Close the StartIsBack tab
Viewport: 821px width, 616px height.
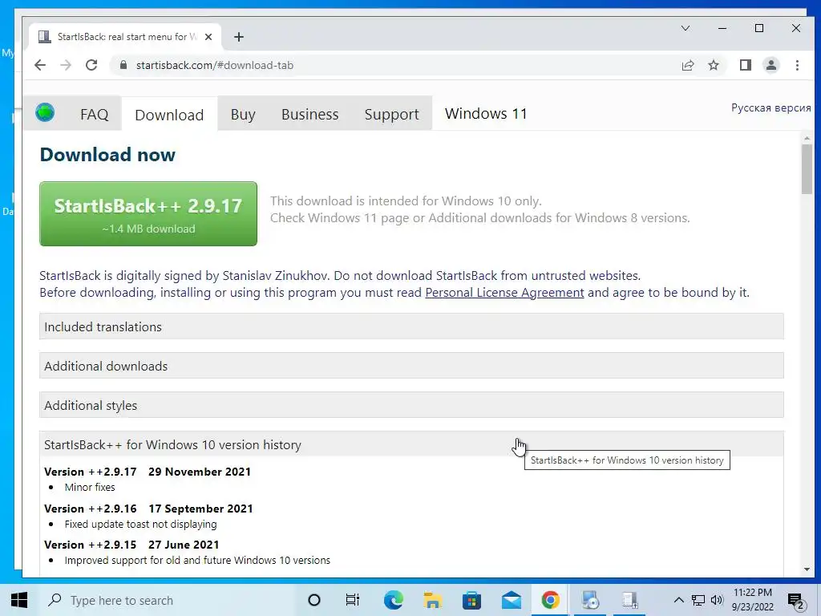(x=208, y=37)
